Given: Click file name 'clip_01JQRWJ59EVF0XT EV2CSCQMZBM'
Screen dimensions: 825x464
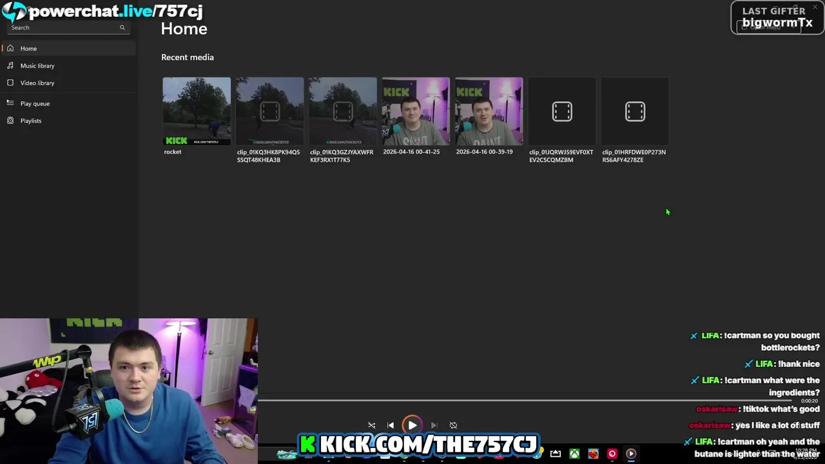Looking at the screenshot, I should [561, 156].
